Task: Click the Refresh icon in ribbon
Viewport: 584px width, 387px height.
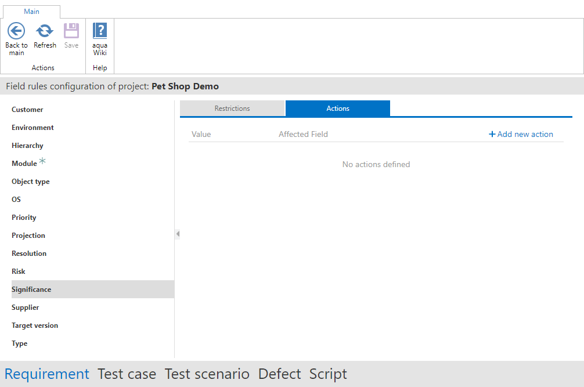Action: 45,31
